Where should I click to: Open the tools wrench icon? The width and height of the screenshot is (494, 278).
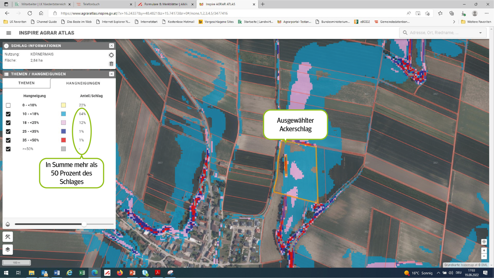(8, 237)
